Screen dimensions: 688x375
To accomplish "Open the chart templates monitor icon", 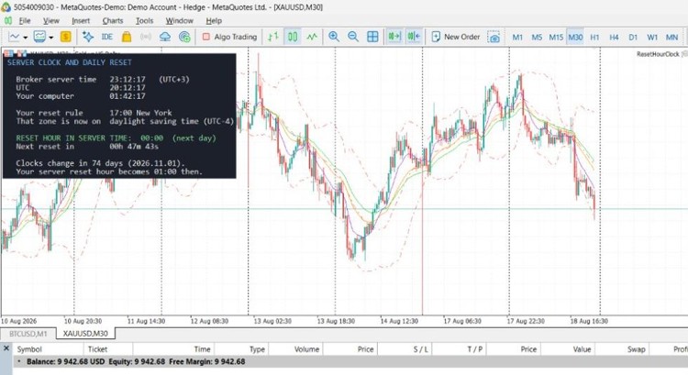I will [40, 37].
